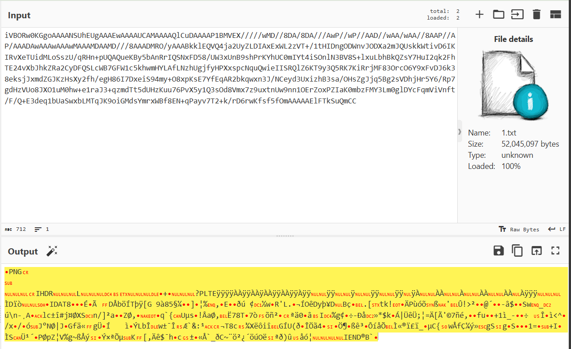This screenshot has height=349, width=571.
Task: Collapse the File details side panel
Action: pos(459,132)
